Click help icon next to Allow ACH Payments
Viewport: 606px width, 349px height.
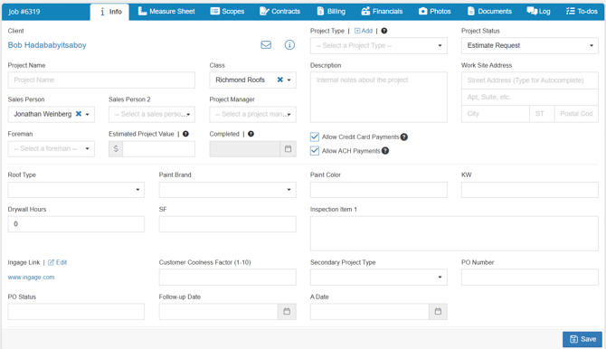(x=385, y=151)
